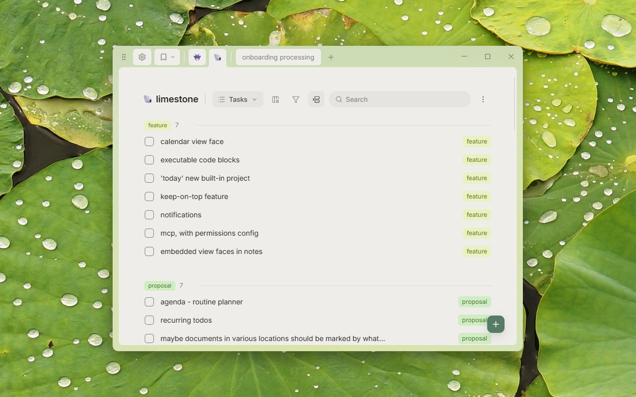
Task: Open task 'agenda - routine planner'
Action: (201, 302)
